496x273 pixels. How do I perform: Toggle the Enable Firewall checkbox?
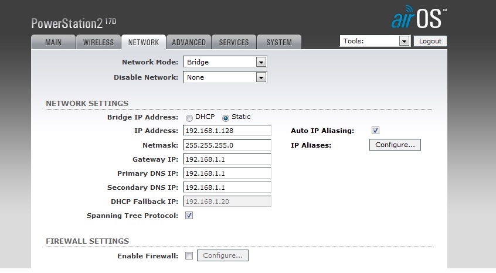189,255
